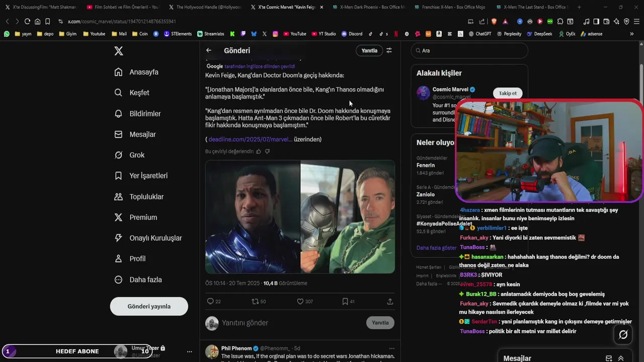
Task: Open Fenerin trending topic
Action: (426, 165)
